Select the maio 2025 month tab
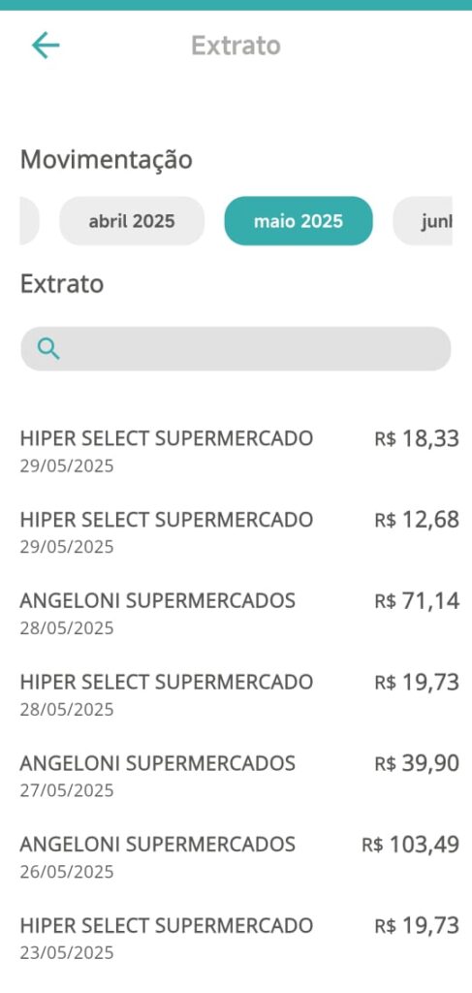Screen dimensions: 472x993 point(298,221)
